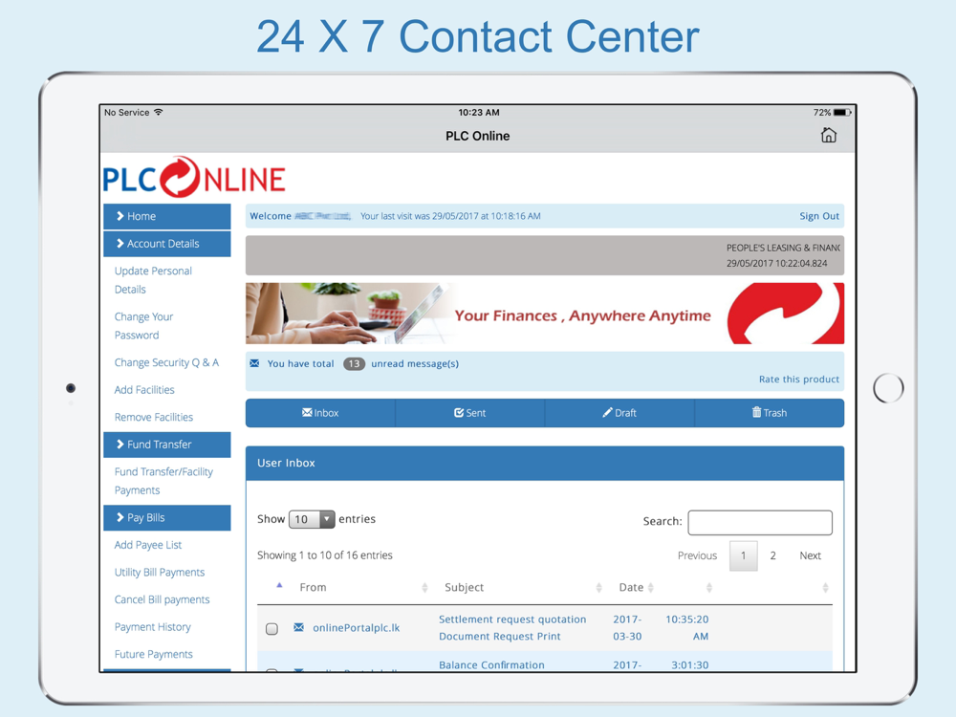The image size is (956, 717).
Task: Click the PLC Online logo
Action: (194, 178)
